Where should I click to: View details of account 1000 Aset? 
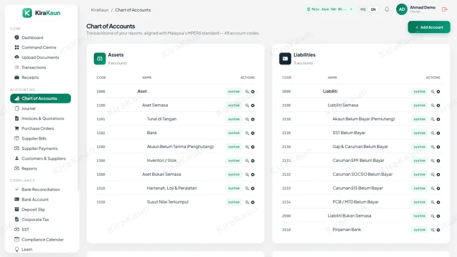click(x=247, y=91)
